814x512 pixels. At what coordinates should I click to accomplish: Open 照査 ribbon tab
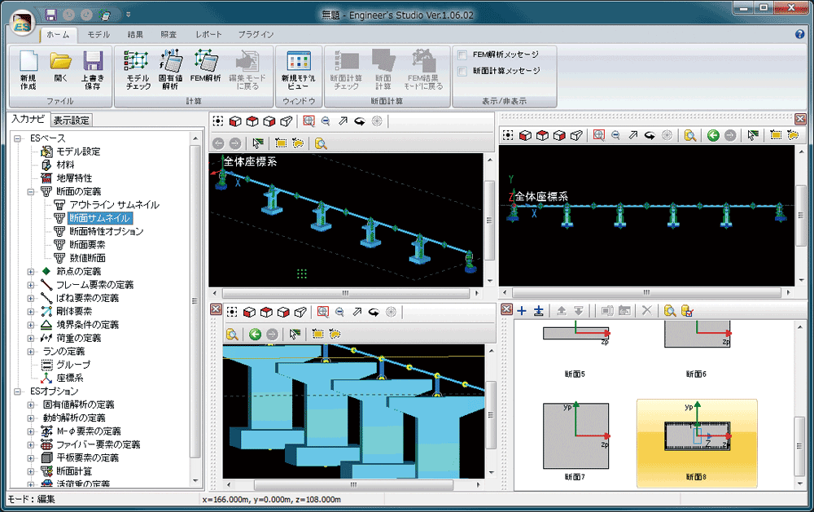(x=168, y=34)
